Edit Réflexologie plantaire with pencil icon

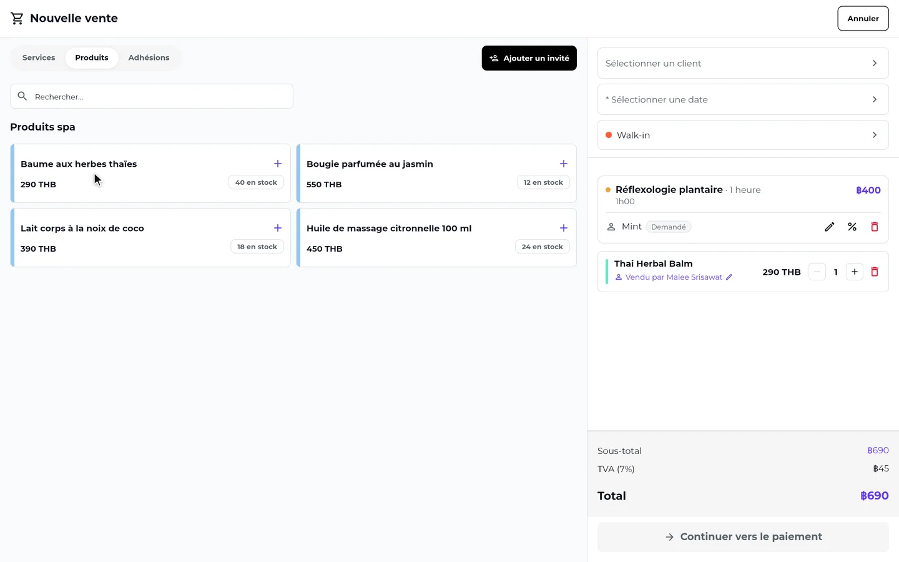point(830,227)
